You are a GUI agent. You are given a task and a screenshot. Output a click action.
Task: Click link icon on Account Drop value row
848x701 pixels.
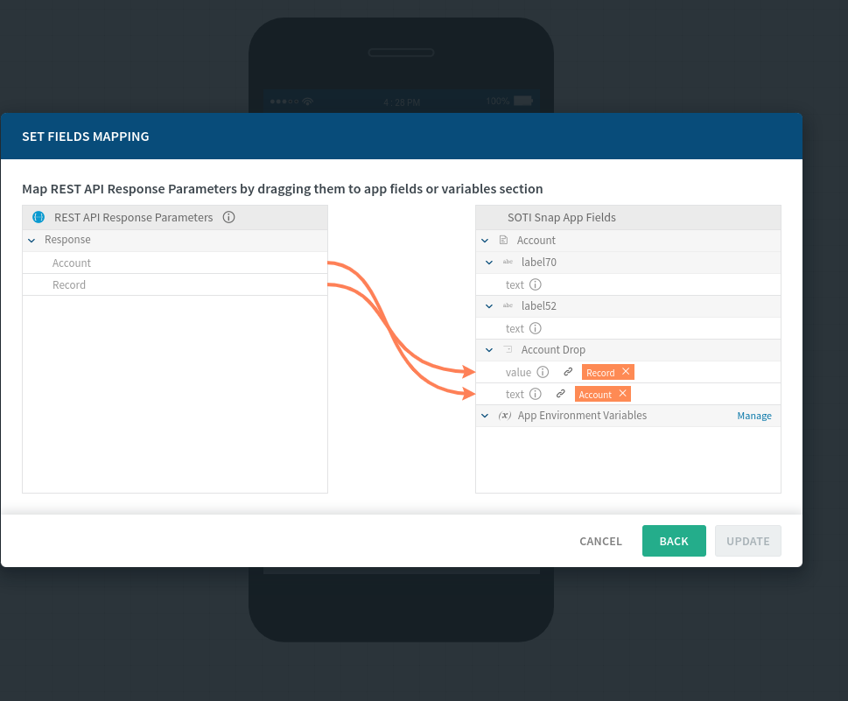click(x=568, y=372)
